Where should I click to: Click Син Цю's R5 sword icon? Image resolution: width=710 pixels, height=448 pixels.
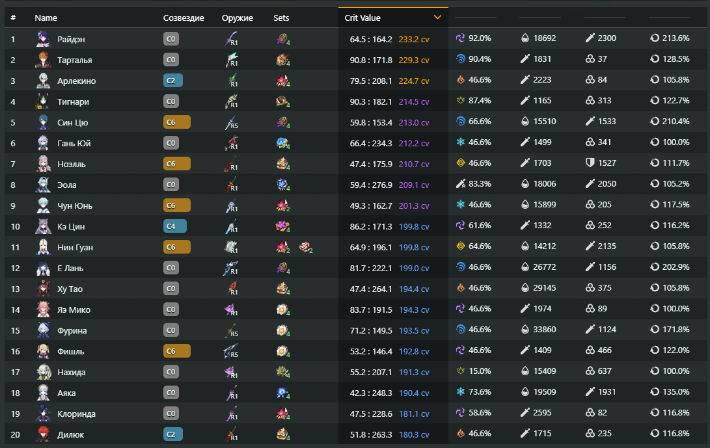pos(231,122)
